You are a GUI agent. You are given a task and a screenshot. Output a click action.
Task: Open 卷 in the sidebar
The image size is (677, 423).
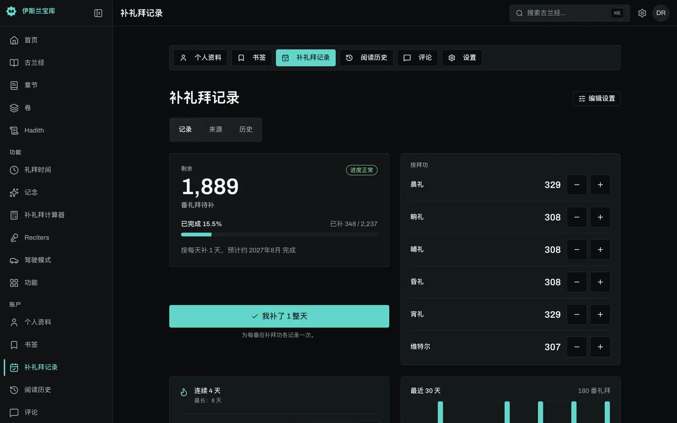click(56, 108)
